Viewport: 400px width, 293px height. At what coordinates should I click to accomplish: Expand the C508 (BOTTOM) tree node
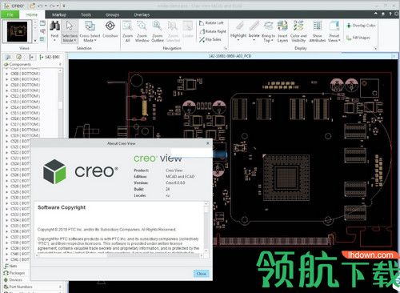[7, 74]
